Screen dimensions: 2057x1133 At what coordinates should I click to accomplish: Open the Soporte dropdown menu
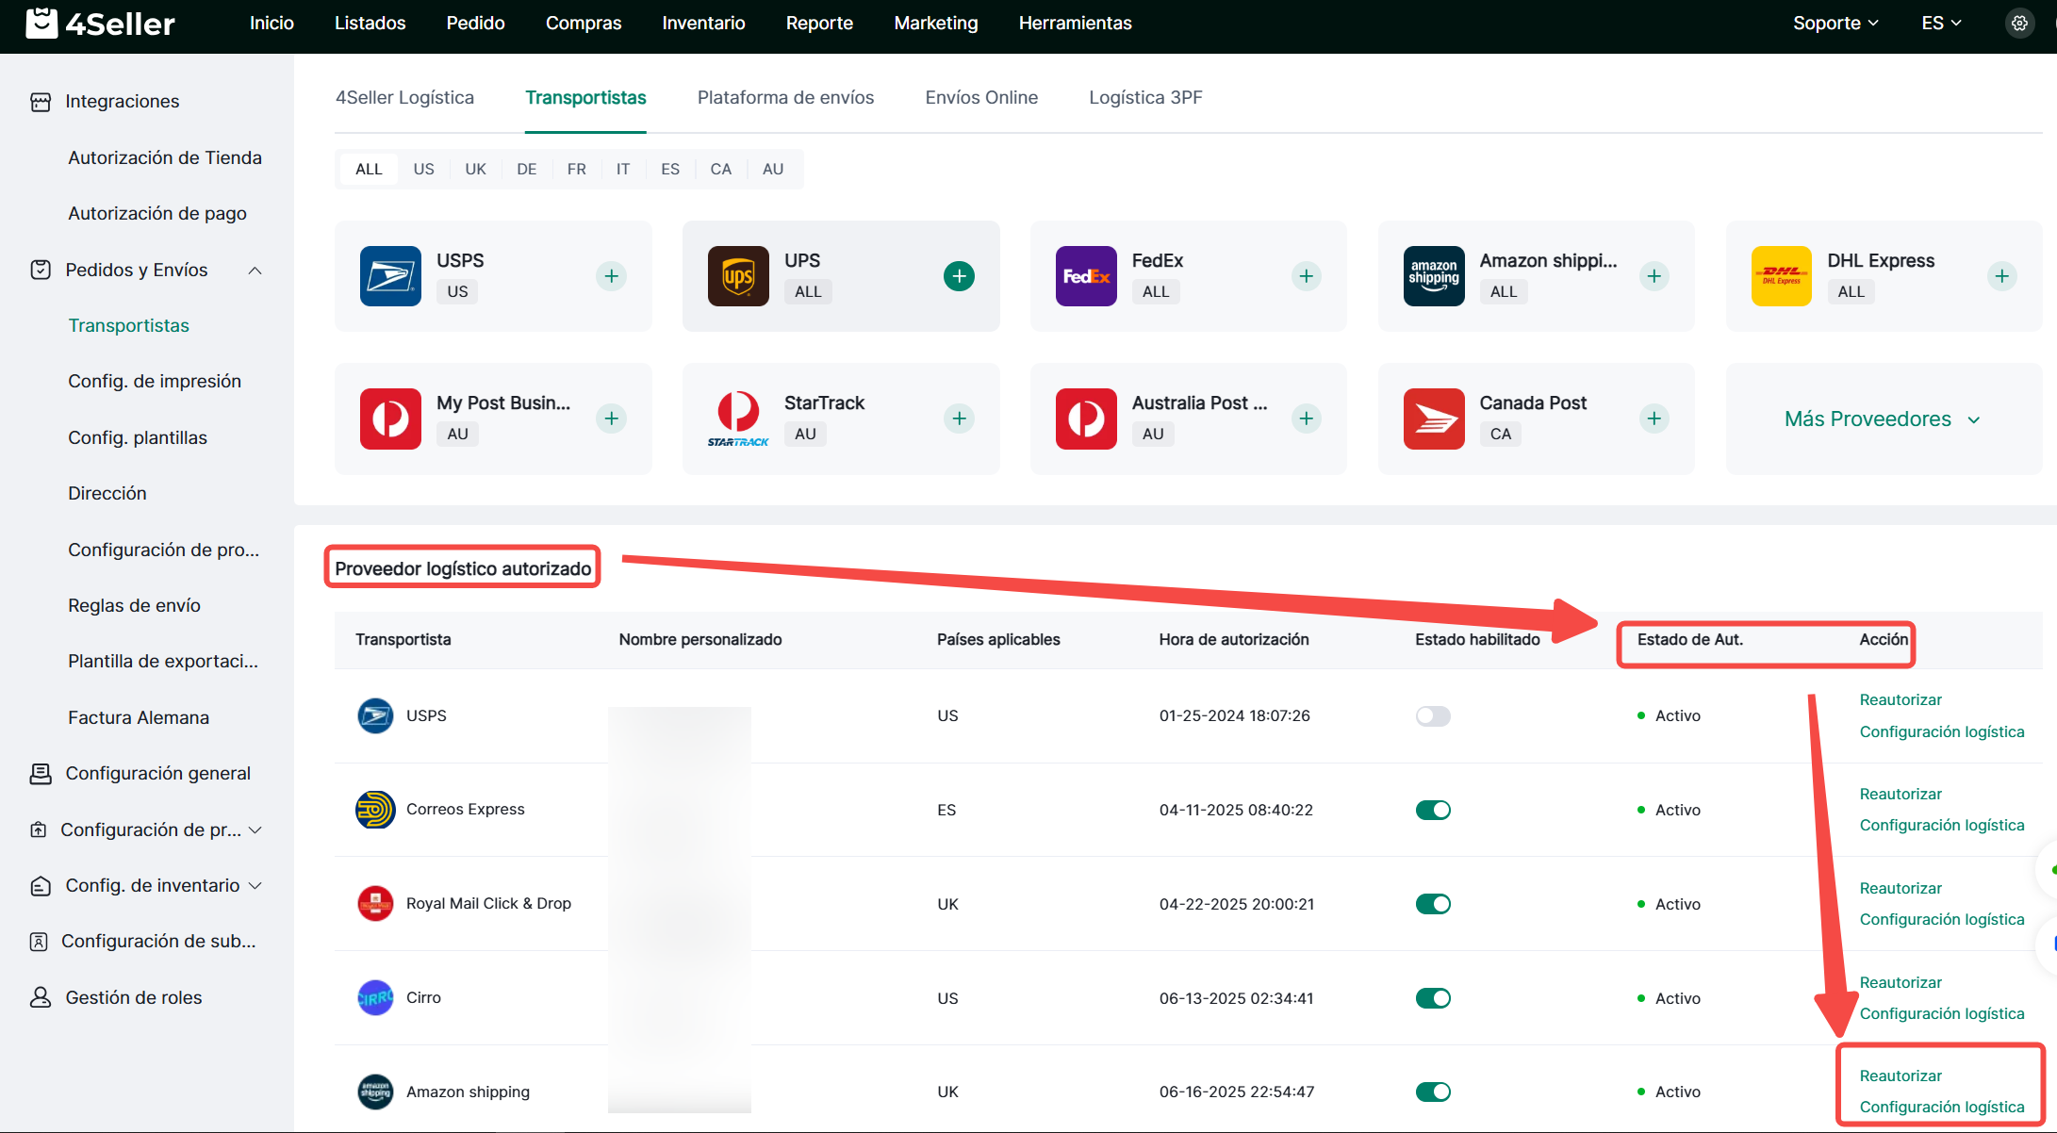click(1835, 24)
